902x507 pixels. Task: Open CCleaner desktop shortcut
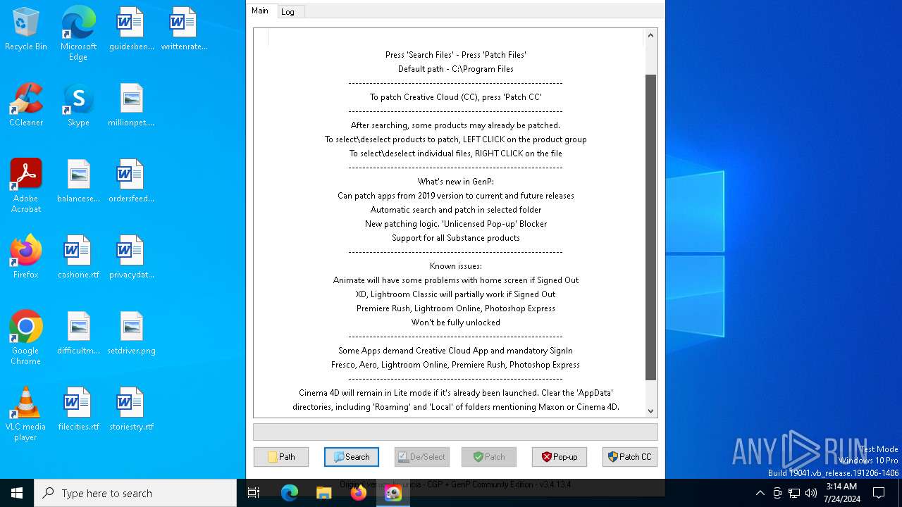26,106
